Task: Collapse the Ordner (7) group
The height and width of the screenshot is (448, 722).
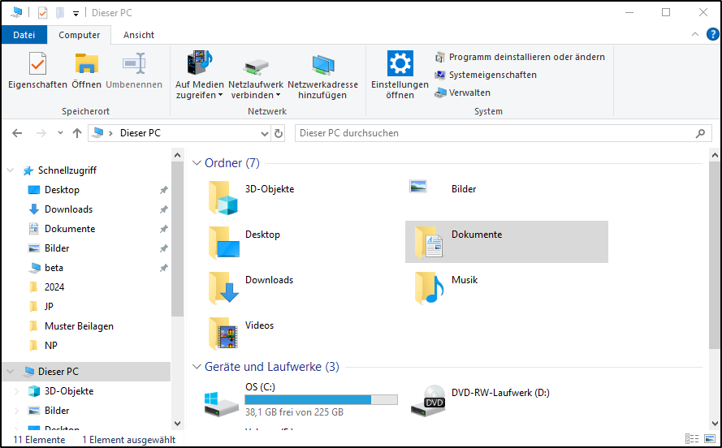Action: (x=197, y=163)
